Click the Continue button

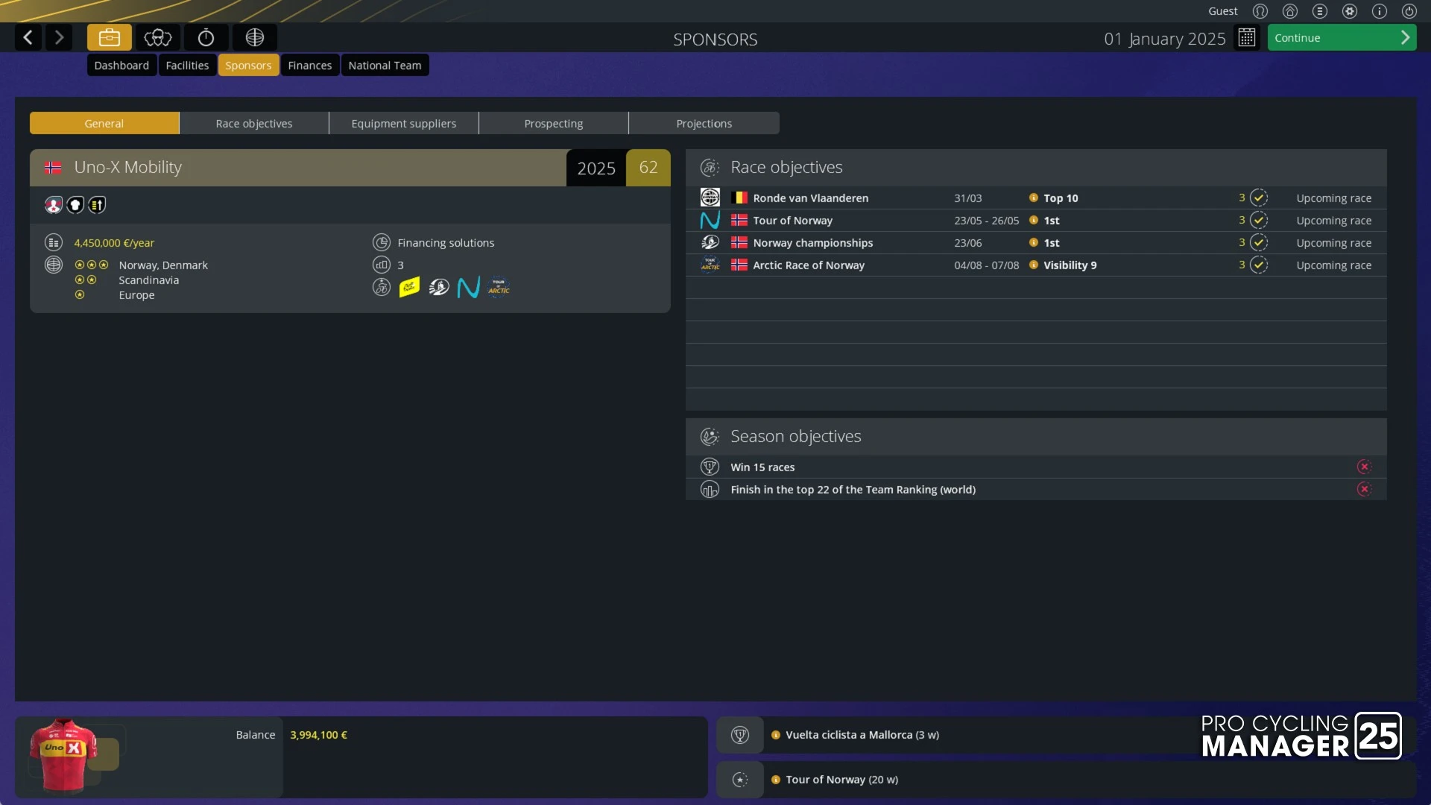coord(1342,37)
